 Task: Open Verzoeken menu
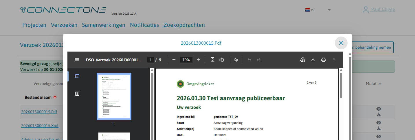click(64, 25)
